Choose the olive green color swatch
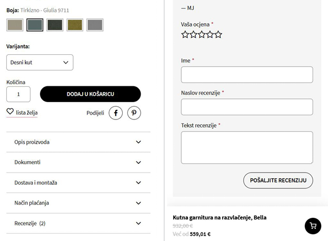Screen dimensions: 328x241 75,25
